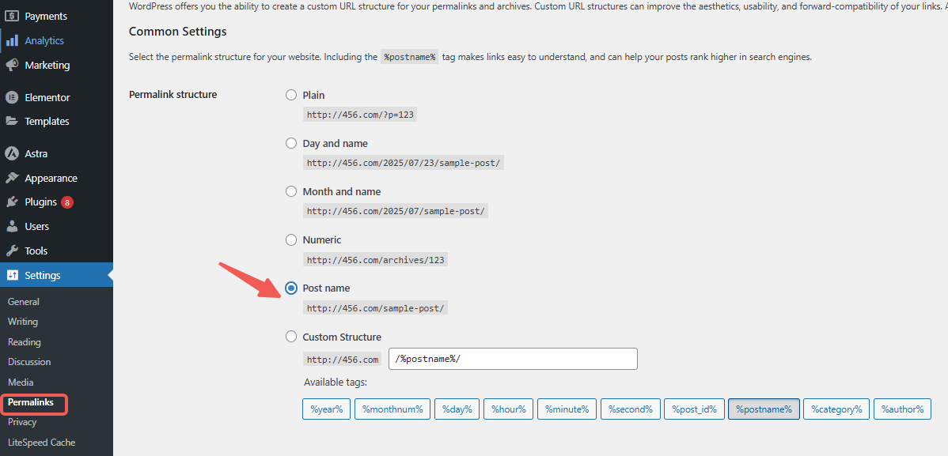Viewport: 948px width, 456px height.
Task: Open the Writing settings page
Action: coord(22,321)
